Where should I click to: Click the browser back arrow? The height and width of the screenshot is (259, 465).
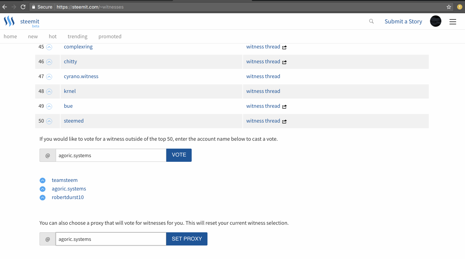(5, 7)
